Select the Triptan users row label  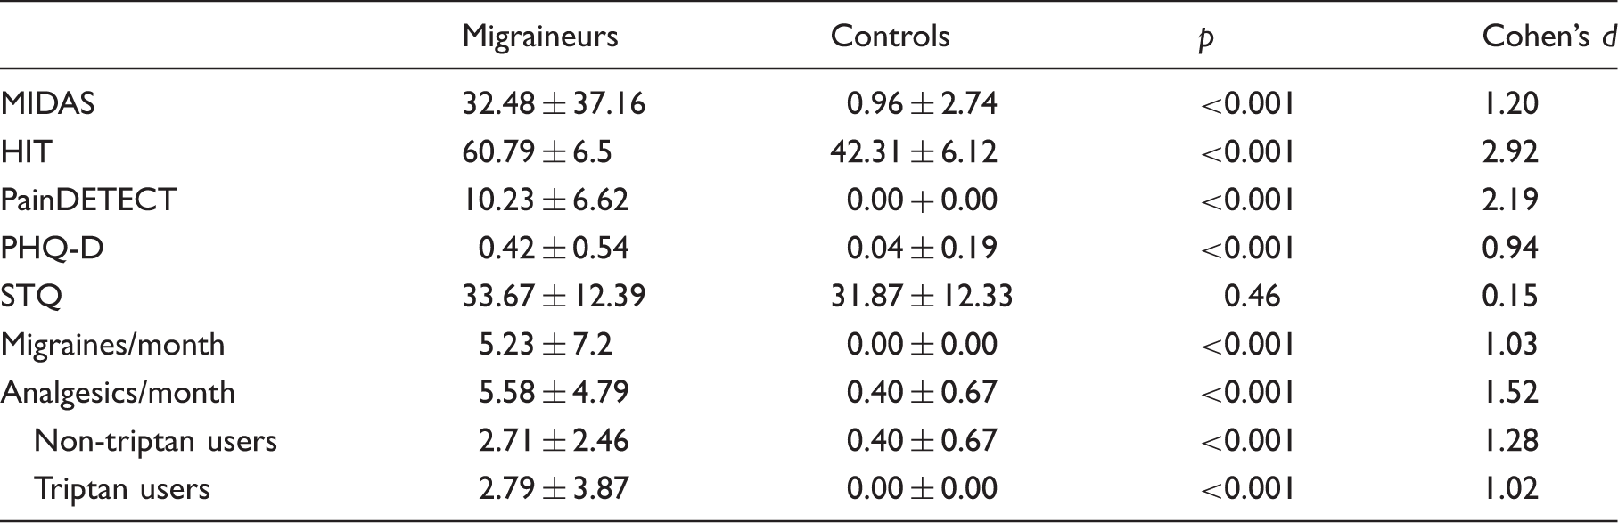click(122, 489)
